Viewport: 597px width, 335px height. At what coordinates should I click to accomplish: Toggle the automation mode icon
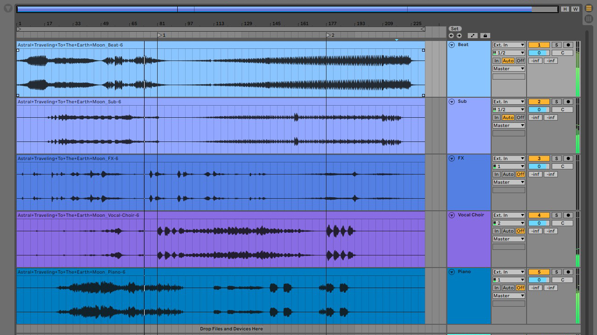(472, 35)
